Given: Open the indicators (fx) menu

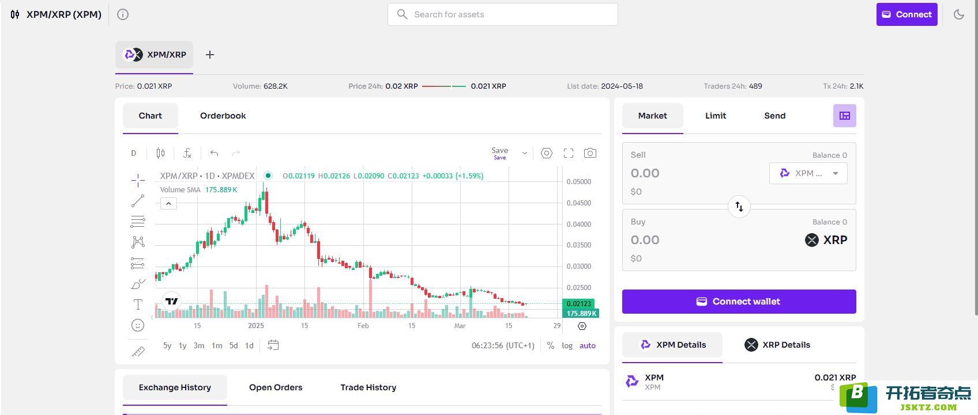Looking at the screenshot, I should tap(187, 153).
